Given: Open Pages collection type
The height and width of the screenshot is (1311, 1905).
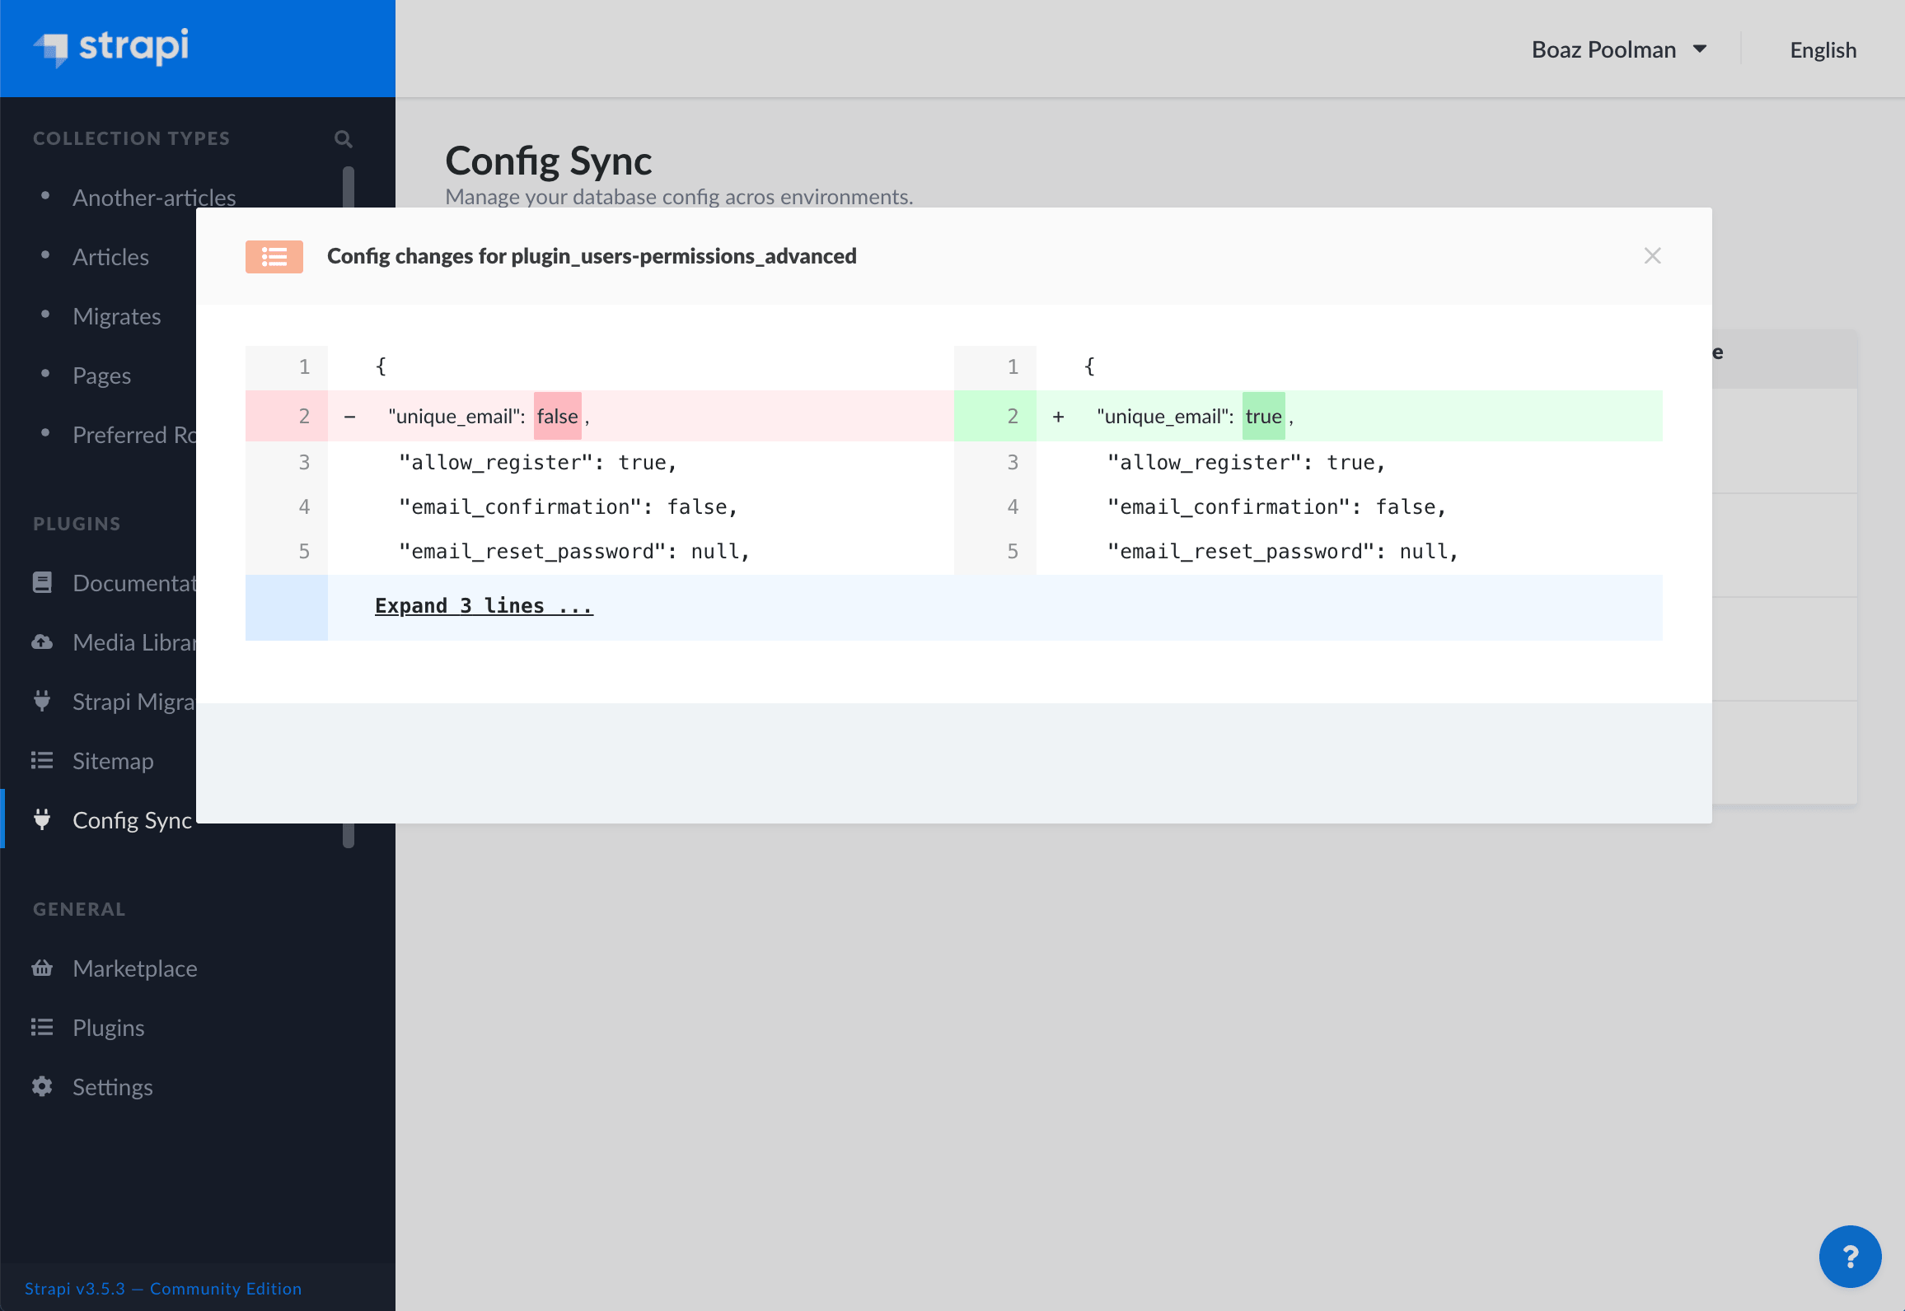Looking at the screenshot, I should 101,376.
